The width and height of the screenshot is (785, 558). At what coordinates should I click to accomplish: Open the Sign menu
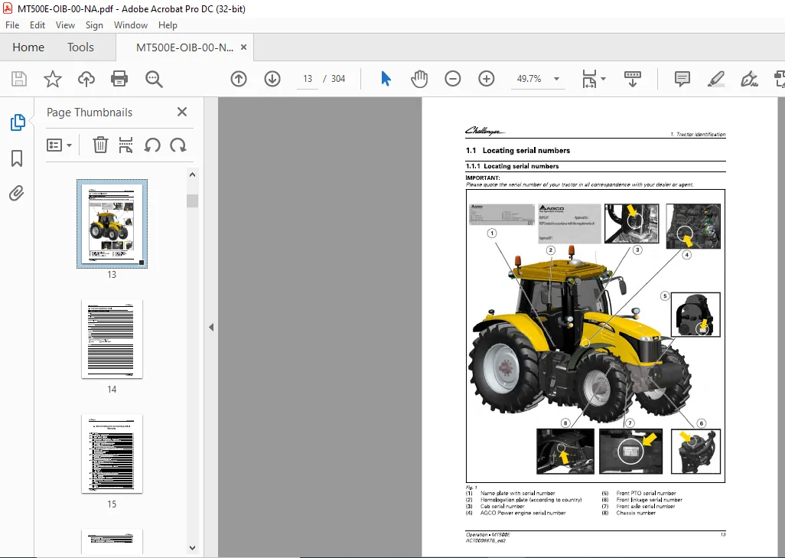[94, 25]
